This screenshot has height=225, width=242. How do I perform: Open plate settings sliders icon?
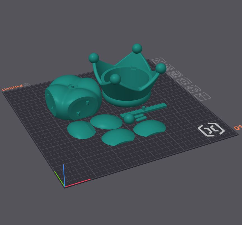click(x=193, y=89)
